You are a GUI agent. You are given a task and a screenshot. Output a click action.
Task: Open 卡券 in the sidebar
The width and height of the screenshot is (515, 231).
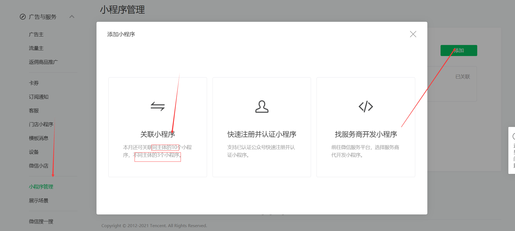point(34,83)
